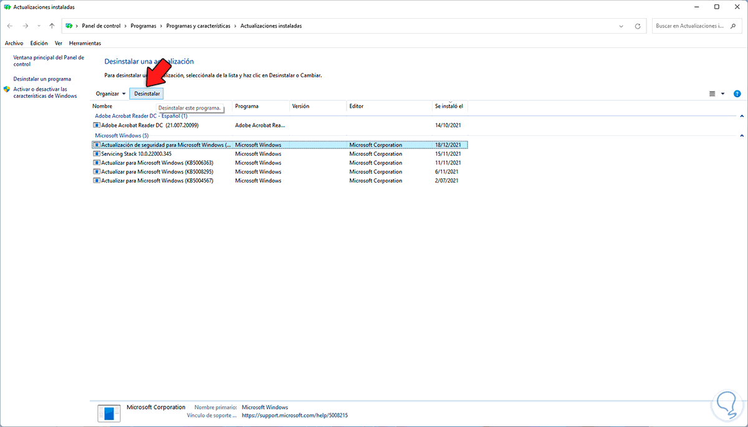The image size is (748, 427).
Task: Refresh the Actualizaciones instaladas view
Action: click(638, 26)
